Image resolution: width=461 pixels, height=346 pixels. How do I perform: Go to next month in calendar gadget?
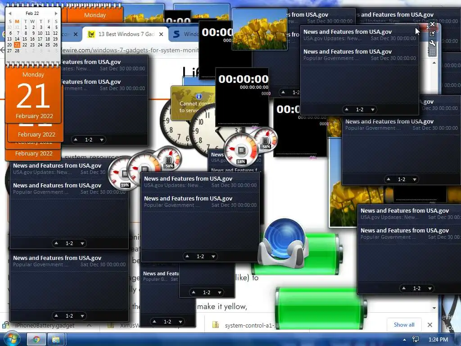pyautogui.click(x=56, y=13)
